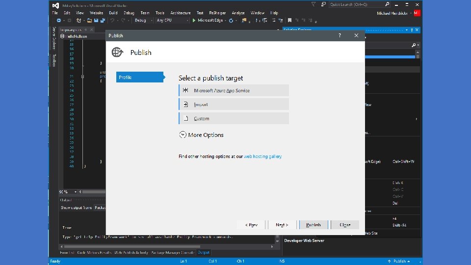Click the Next button in Publish dialog
Screen dimensions: 471x265
click(x=282, y=225)
